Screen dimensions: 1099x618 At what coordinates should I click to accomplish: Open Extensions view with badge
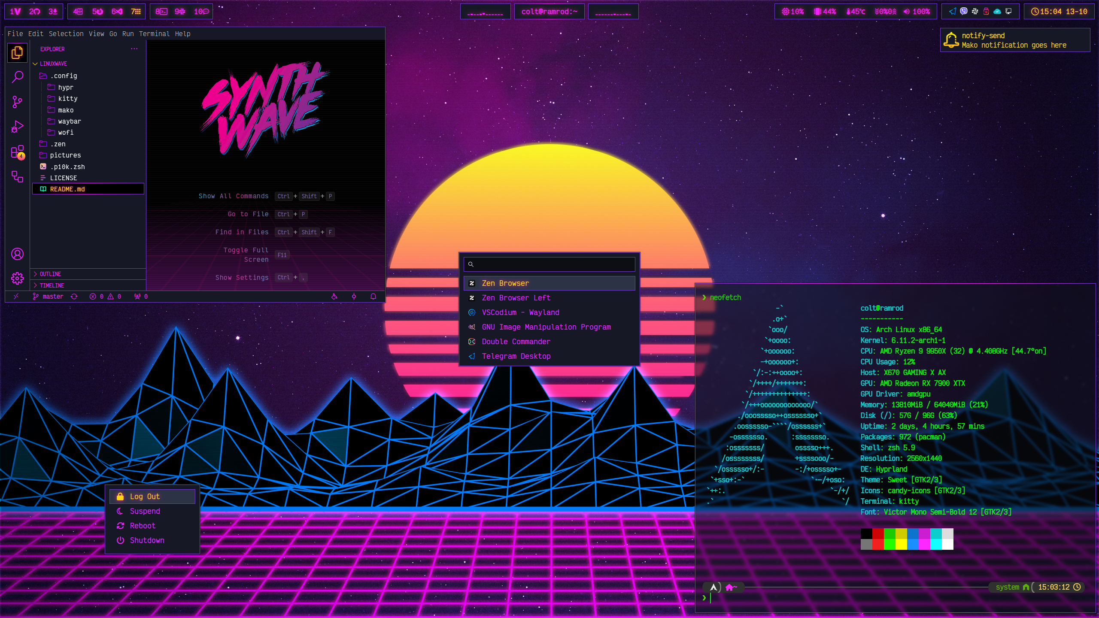pos(17,152)
